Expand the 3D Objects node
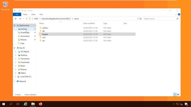The image size is (191, 107). [x=16, y=51]
